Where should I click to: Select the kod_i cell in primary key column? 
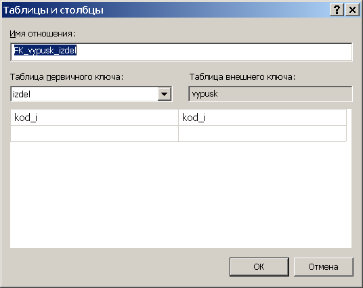click(94, 118)
